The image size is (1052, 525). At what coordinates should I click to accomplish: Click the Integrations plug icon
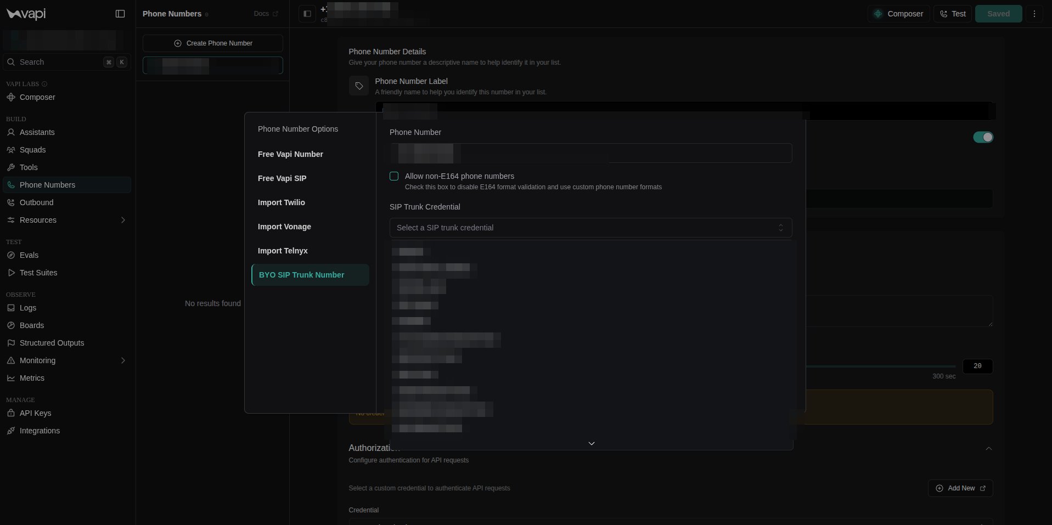coord(11,431)
